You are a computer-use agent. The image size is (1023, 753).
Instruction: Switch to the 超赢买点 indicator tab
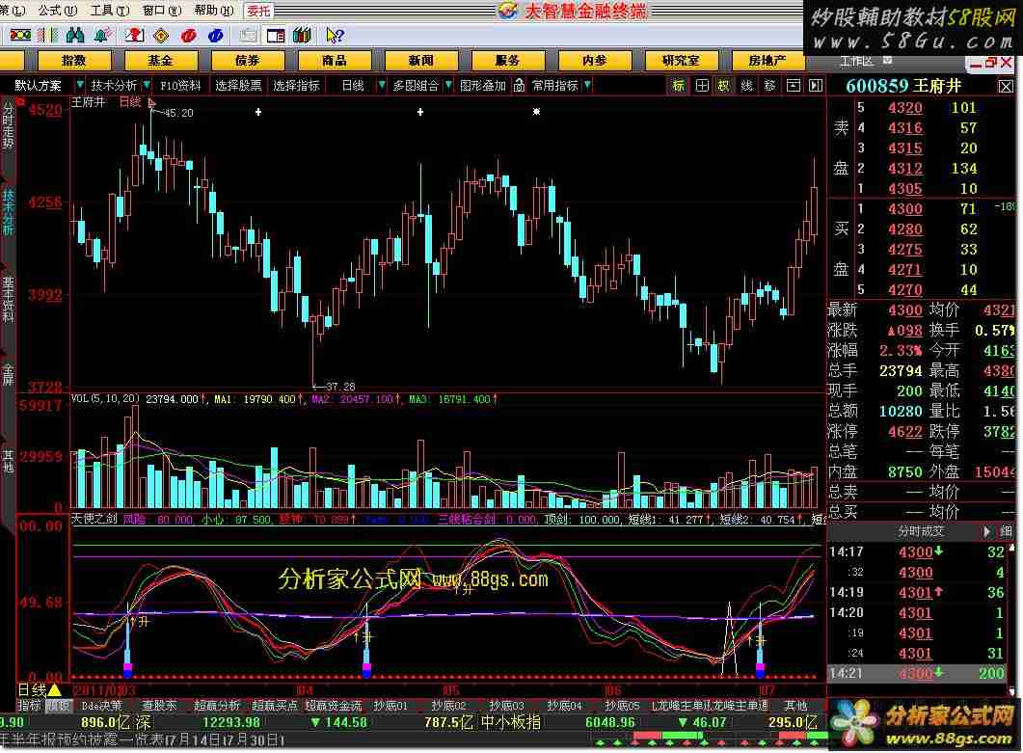point(275,706)
